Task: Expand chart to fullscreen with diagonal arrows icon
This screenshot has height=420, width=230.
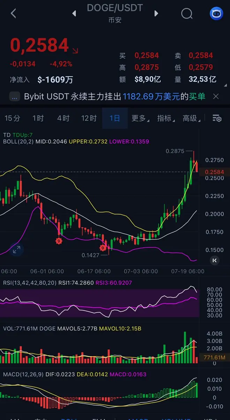Action: (17, 250)
